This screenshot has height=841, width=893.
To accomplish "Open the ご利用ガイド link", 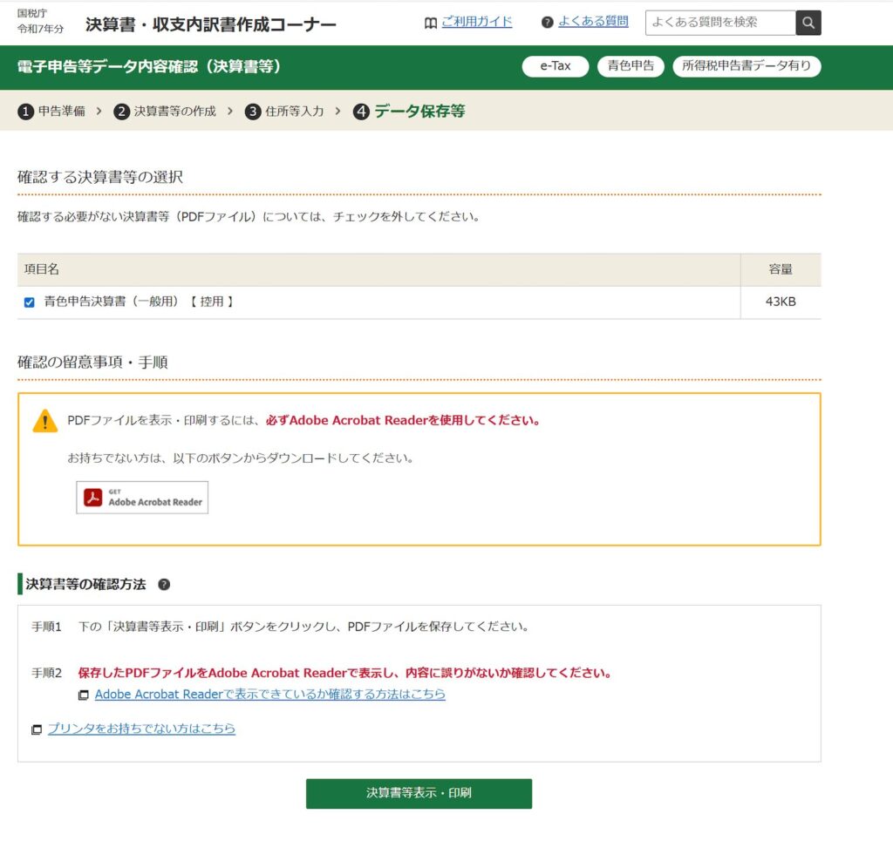I will [x=477, y=22].
